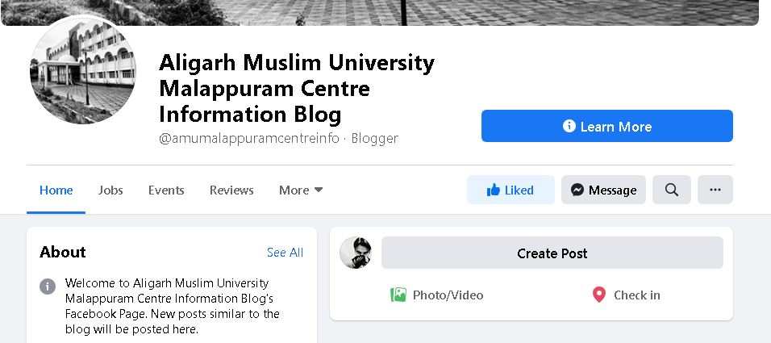Click the page's round profile picture
The width and height of the screenshot is (771, 343).
(x=83, y=70)
